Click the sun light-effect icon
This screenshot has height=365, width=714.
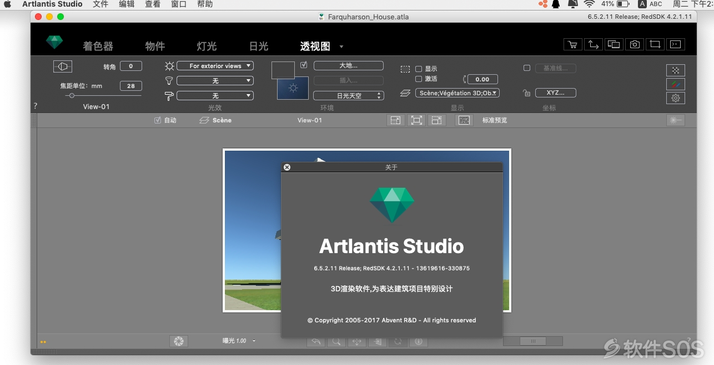tap(169, 66)
